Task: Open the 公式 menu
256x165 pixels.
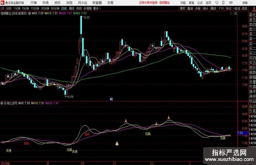Action: pyautogui.click(x=200, y=3)
